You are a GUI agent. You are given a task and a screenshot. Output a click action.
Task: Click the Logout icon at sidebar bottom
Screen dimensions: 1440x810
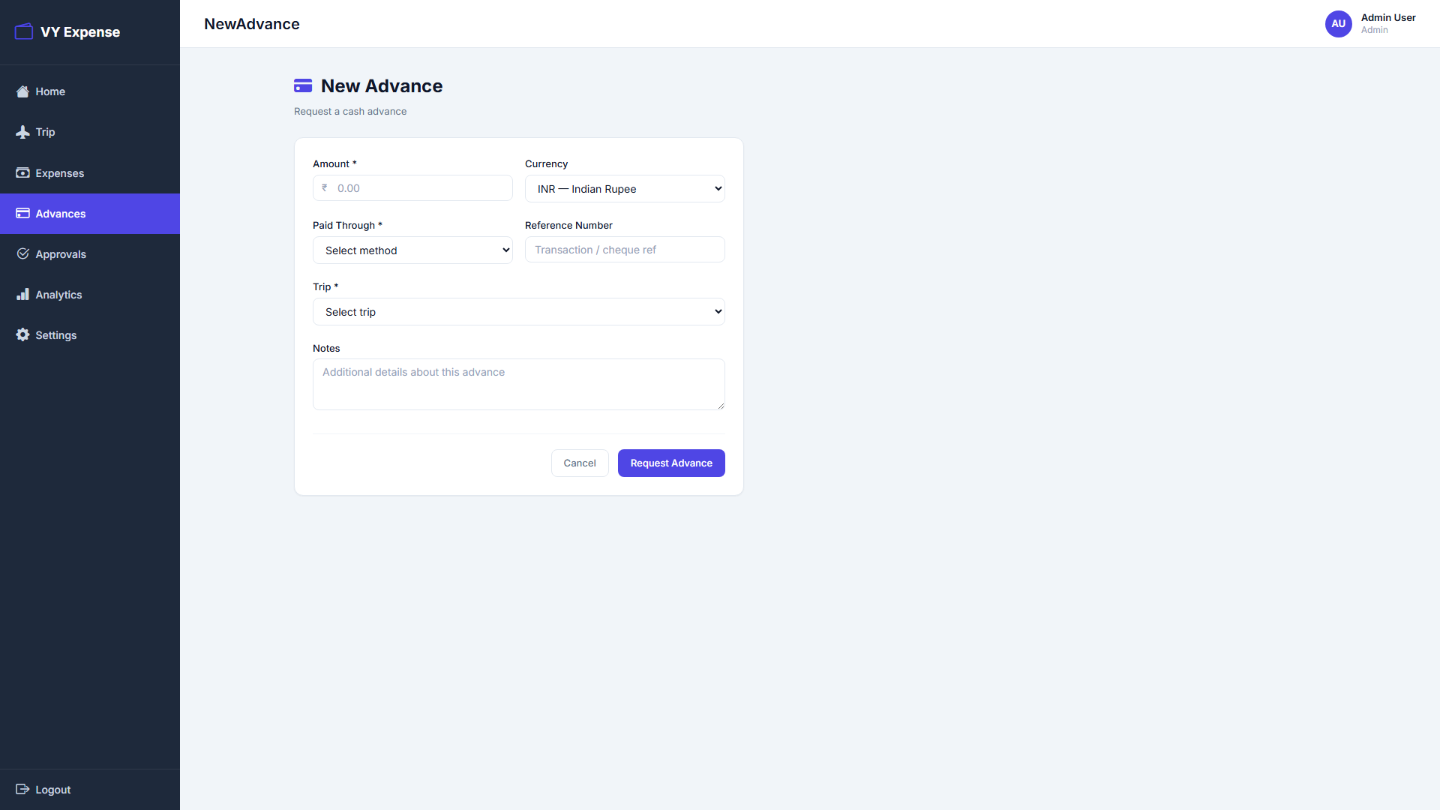tap(22, 789)
